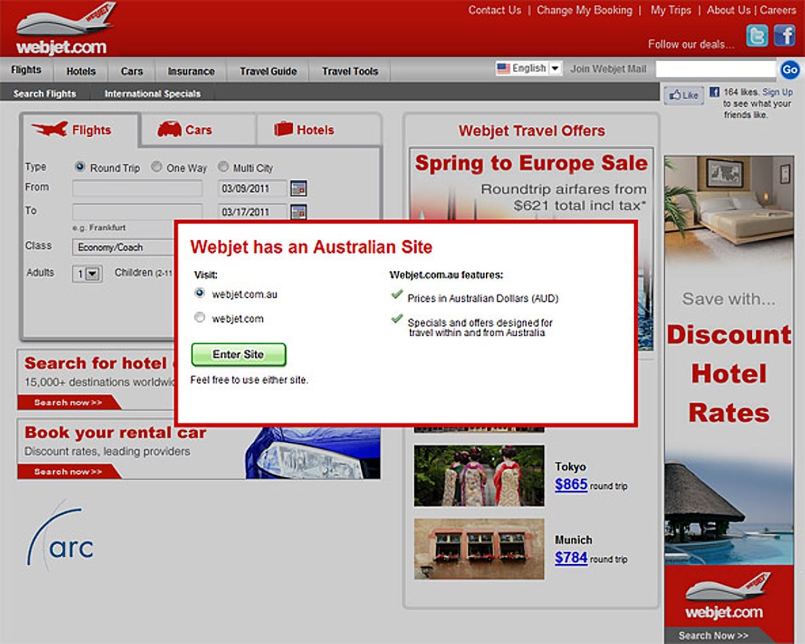Open the About Us link

point(728,10)
